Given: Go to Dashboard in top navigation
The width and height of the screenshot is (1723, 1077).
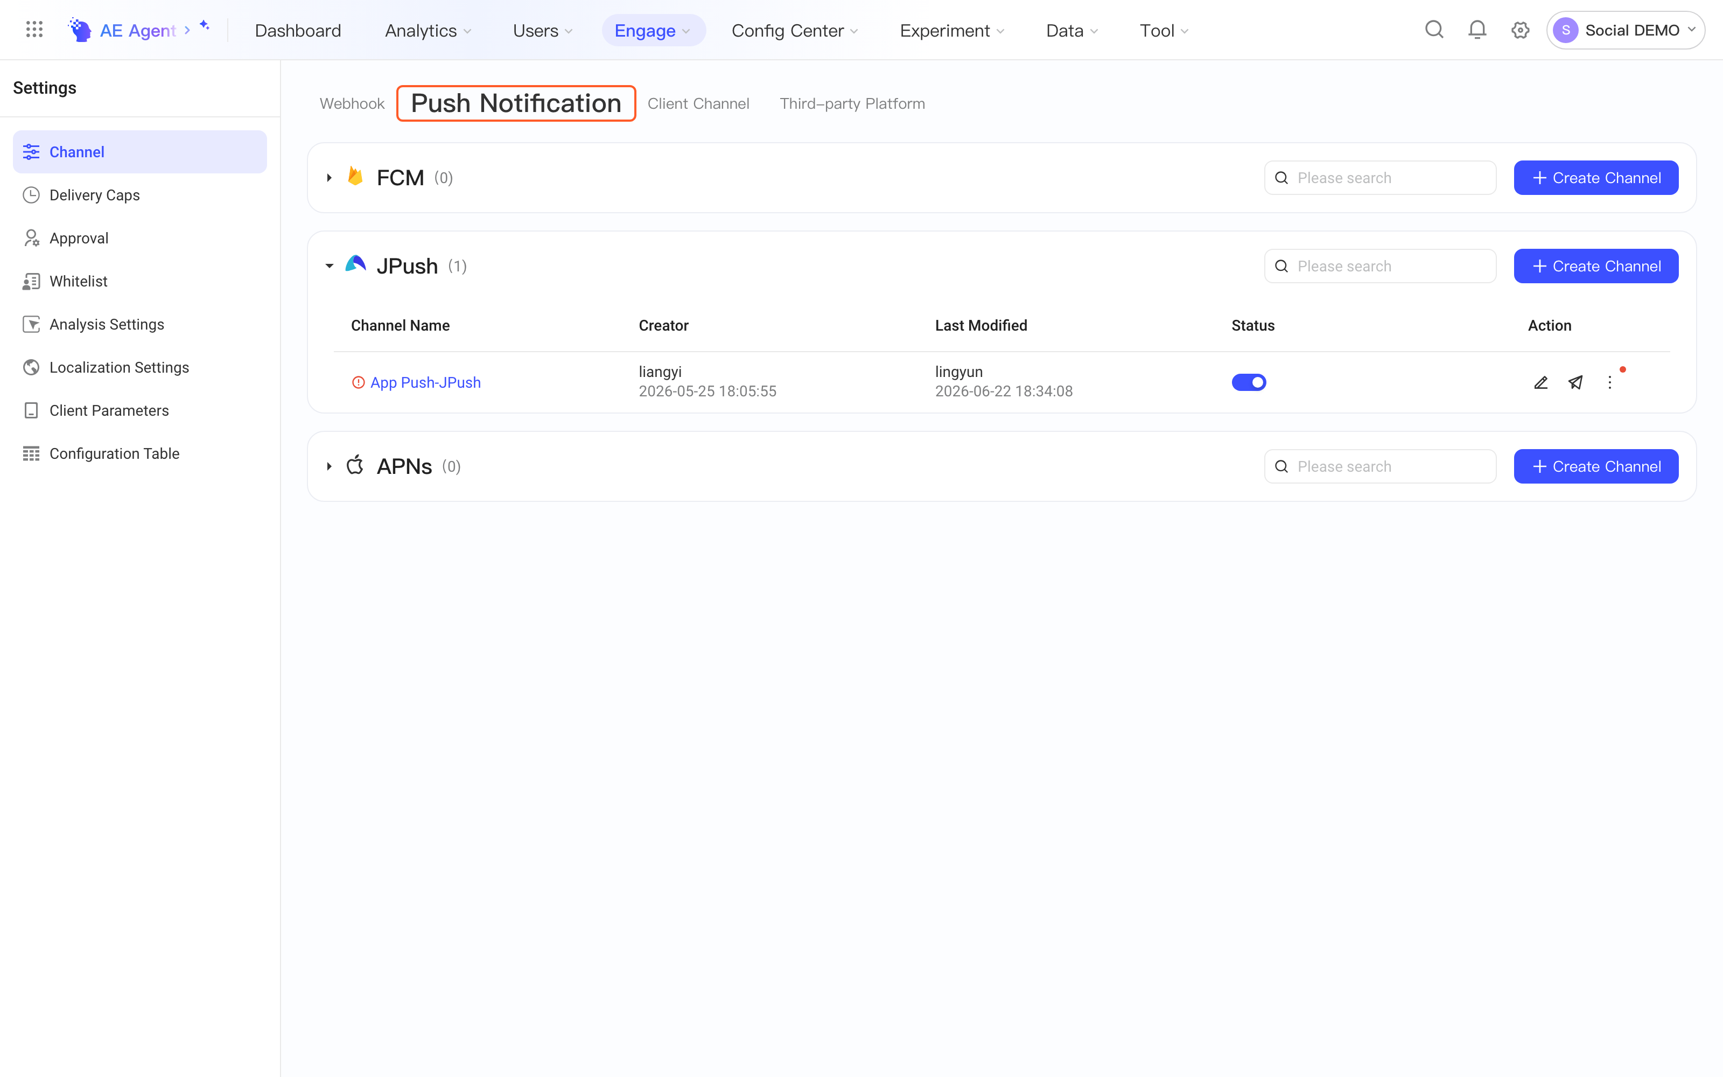Looking at the screenshot, I should pos(298,31).
